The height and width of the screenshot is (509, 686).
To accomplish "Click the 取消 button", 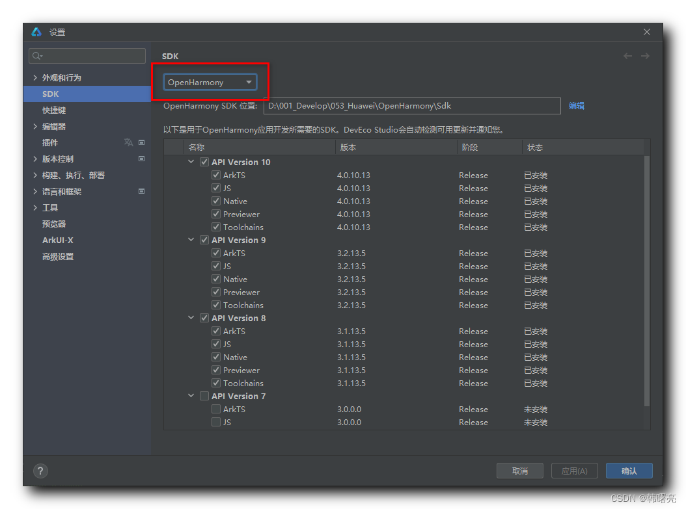I will tap(520, 471).
